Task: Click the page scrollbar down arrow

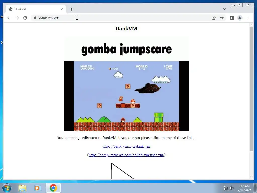Action: coord(251,177)
